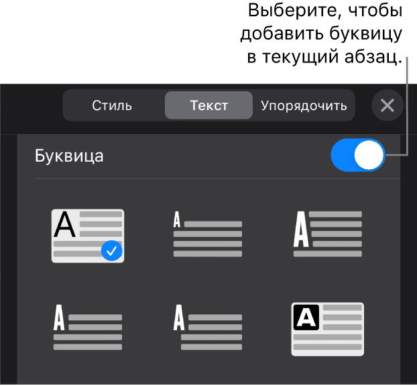The height and width of the screenshot is (386, 417).
Task: Click the Буквица label
Action: pos(69,156)
